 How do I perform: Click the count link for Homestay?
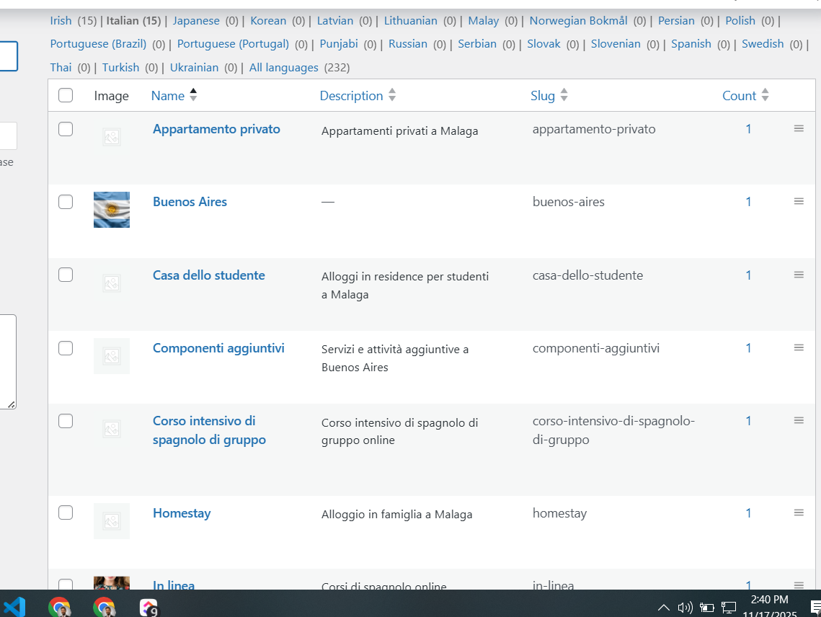748,513
